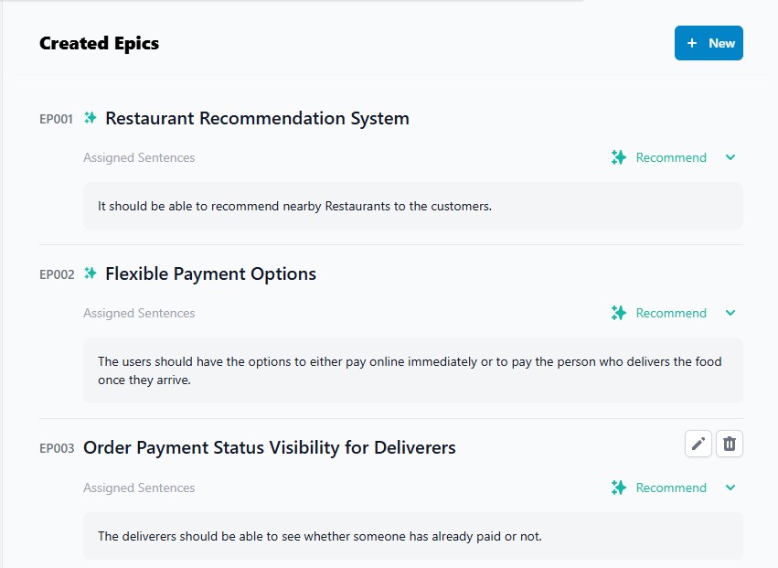This screenshot has height=568, width=778.
Task: Click the sparkle icon in EP001 Recommend
Action: coord(619,157)
